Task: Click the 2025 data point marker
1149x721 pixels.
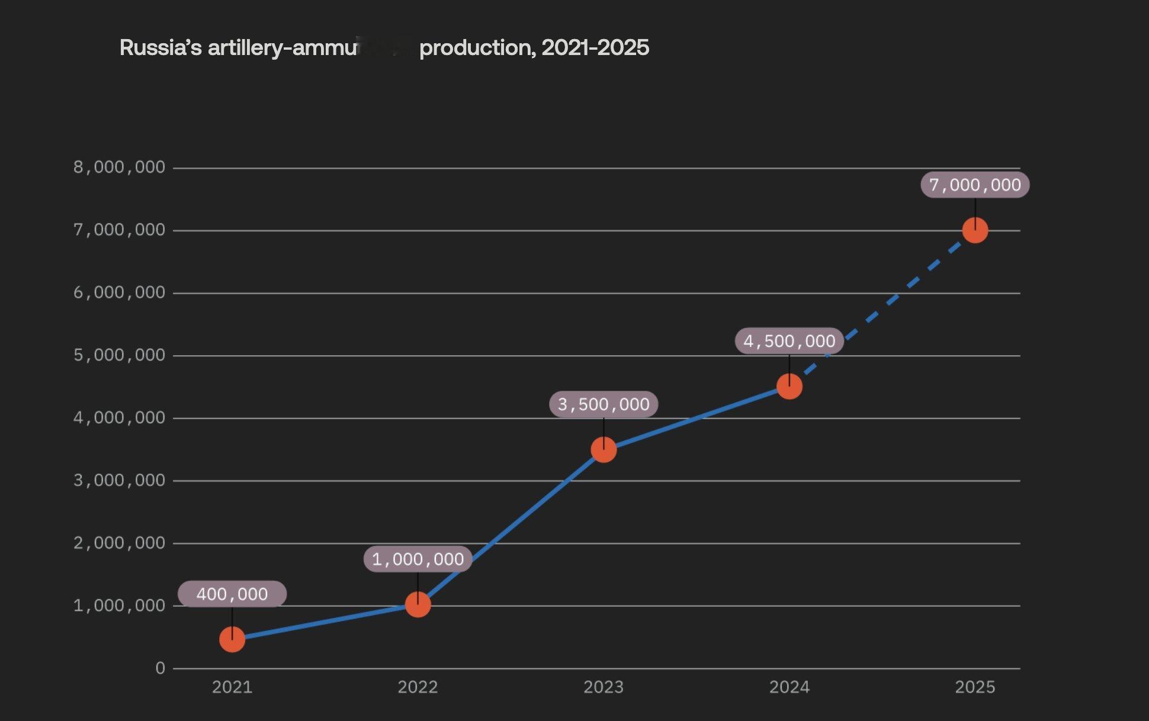Action: click(975, 230)
